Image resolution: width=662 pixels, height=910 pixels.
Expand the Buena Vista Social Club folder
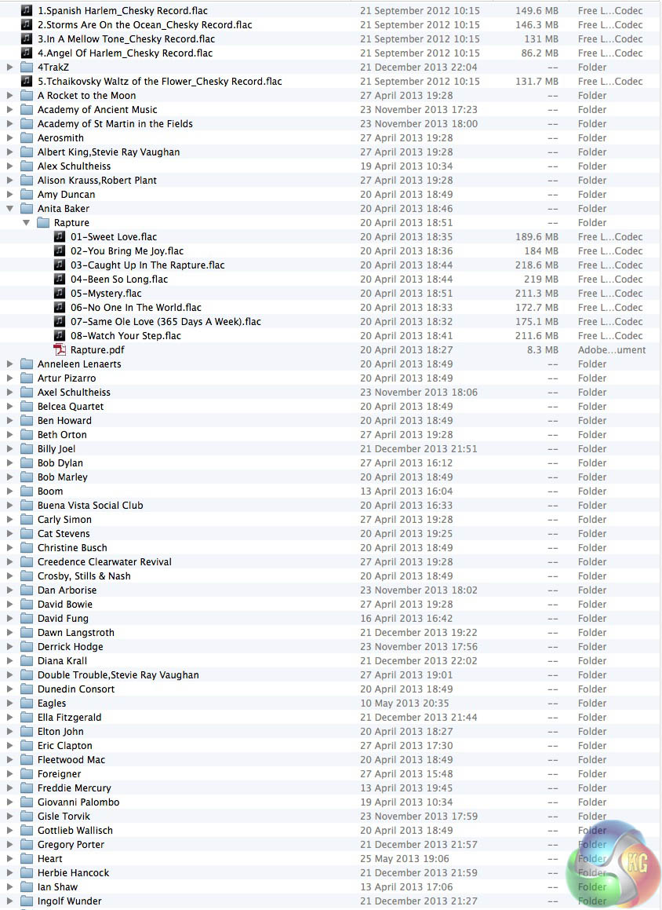tap(10, 506)
